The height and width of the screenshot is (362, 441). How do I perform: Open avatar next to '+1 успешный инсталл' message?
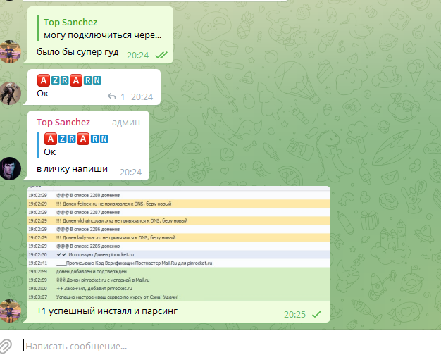coord(11,311)
